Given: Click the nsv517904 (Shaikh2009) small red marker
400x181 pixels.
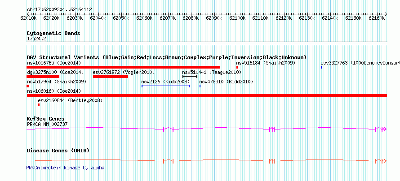Looking at the screenshot, I should (x=28, y=86).
